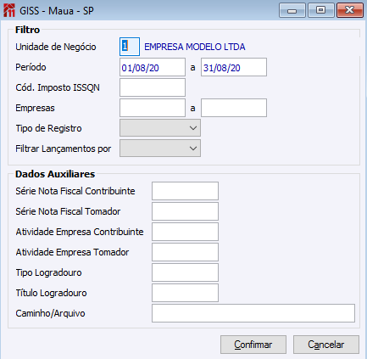Open the Tipo de Registro dropdown
The image size is (367, 359).
click(160, 128)
